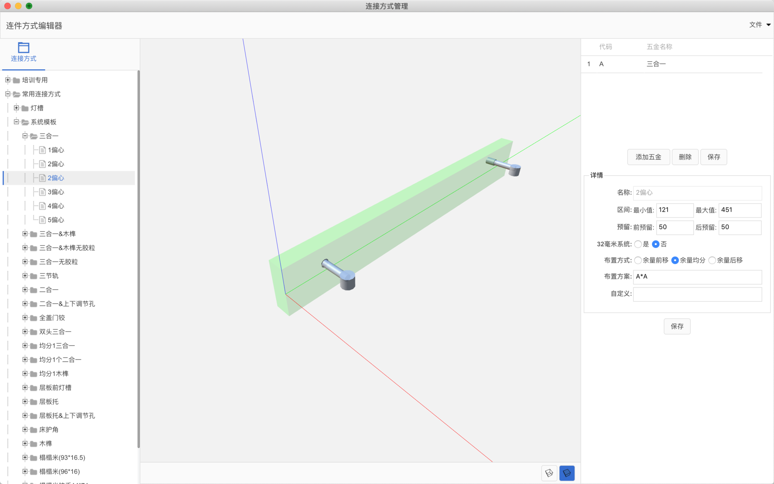Switch to wireframe cube view mode
Viewport: 774px width, 484px height.
click(x=549, y=473)
